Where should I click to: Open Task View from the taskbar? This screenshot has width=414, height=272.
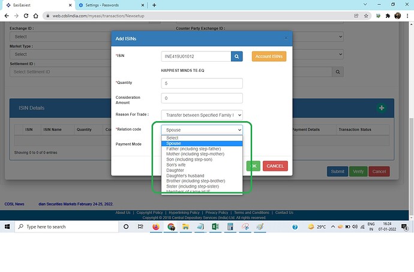click(140, 226)
